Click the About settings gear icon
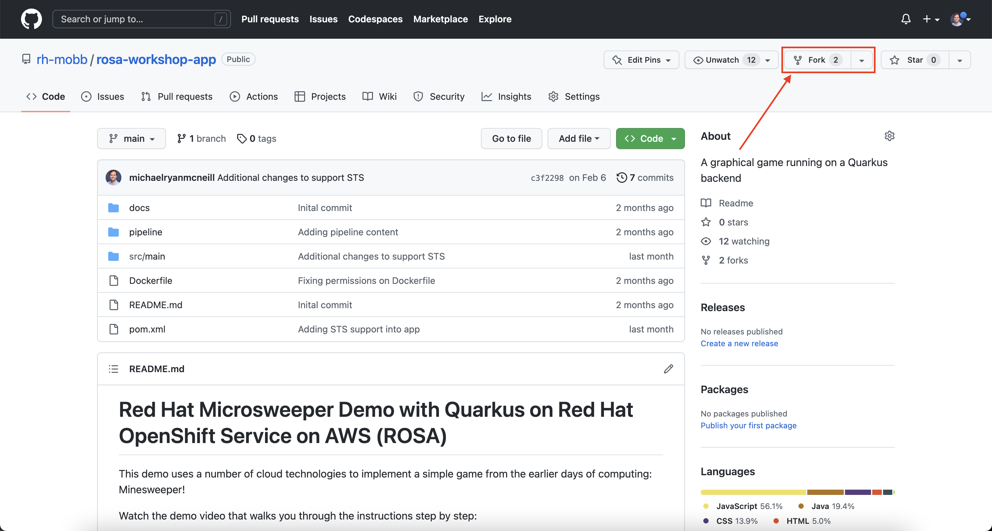Image resolution: width=992 pixels, height=531 pixels. click(889, 136)
